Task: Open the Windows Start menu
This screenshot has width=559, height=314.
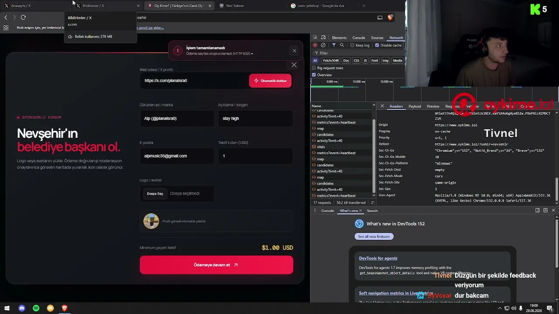Action: pyautogui.click(x=7, y=308)
